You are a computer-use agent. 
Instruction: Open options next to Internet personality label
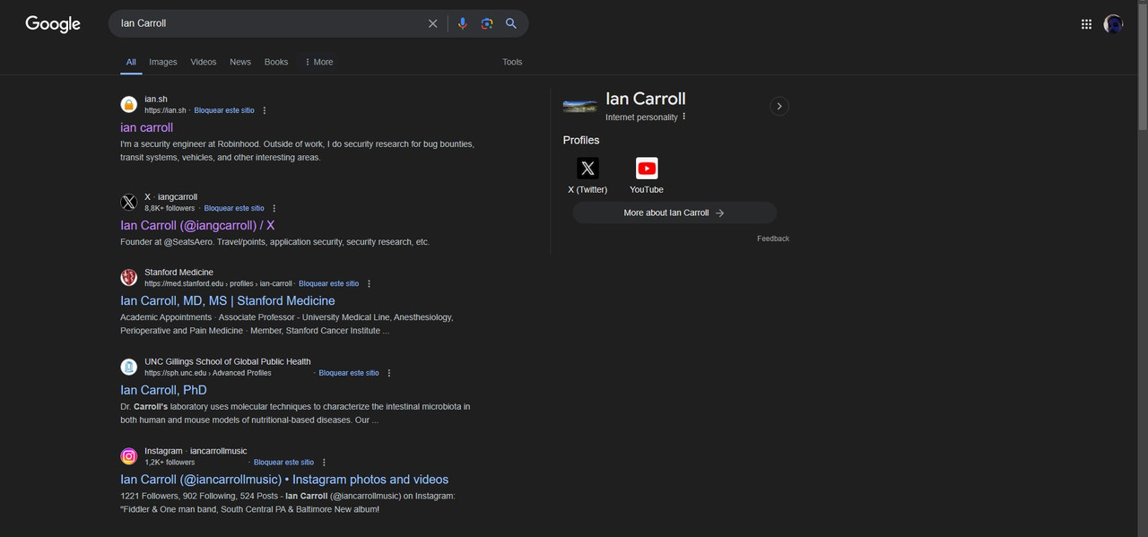click(x=684, y=117)
